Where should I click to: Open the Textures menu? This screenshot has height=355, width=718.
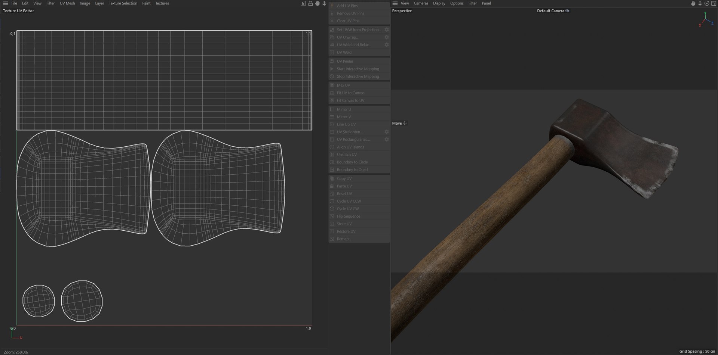tap(162, 3)
